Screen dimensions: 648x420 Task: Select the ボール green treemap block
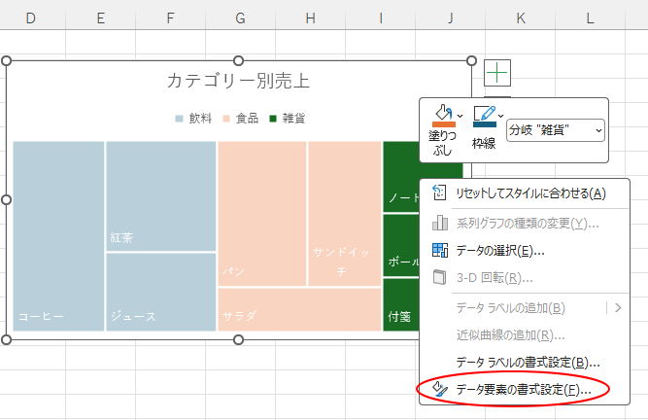[401, 245]
